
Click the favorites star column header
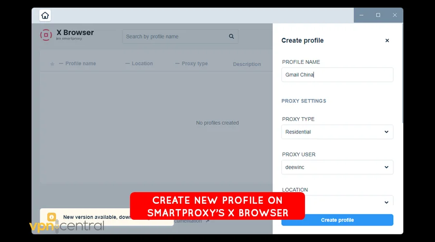coord(52,64)
